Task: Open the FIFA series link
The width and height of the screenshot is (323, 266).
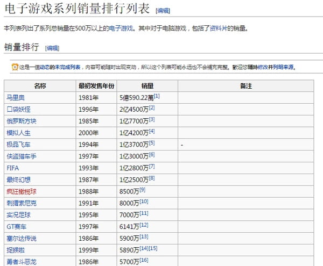Action: pyautogui.click(x=12, y=168)
